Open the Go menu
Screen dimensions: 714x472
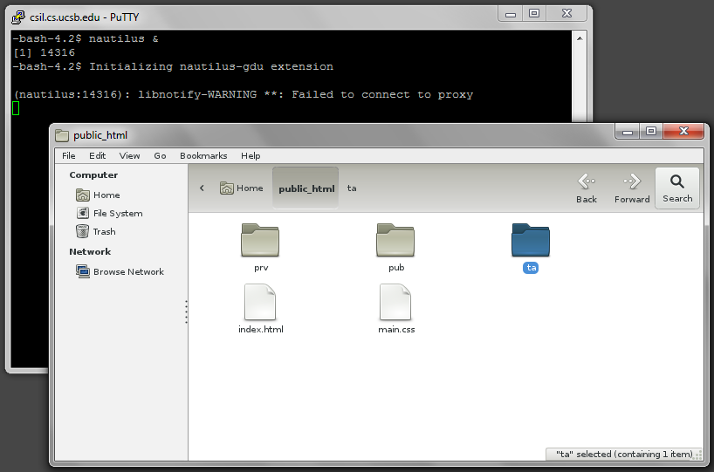tap(160, 155)
